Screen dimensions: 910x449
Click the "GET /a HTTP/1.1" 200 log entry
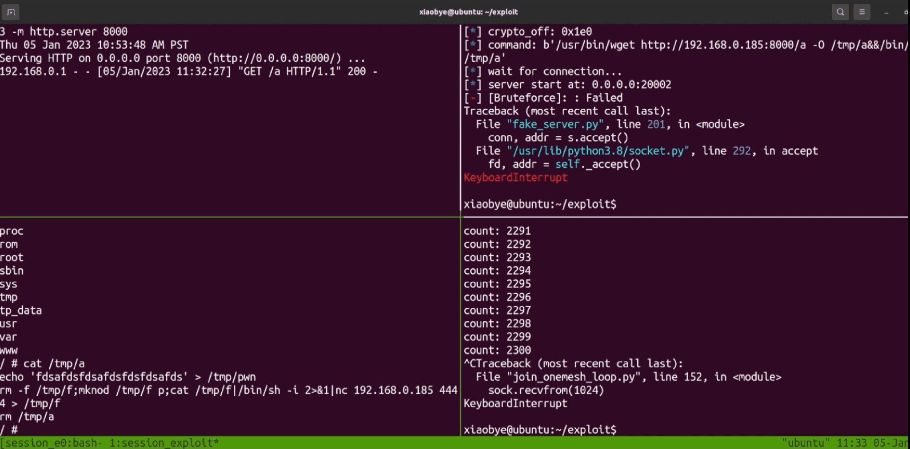click(189, 71)
